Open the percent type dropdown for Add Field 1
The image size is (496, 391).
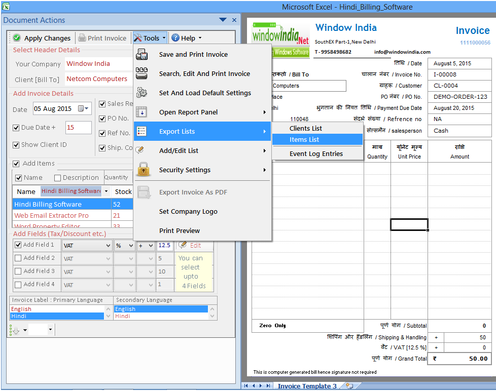[x=131, y=246]
